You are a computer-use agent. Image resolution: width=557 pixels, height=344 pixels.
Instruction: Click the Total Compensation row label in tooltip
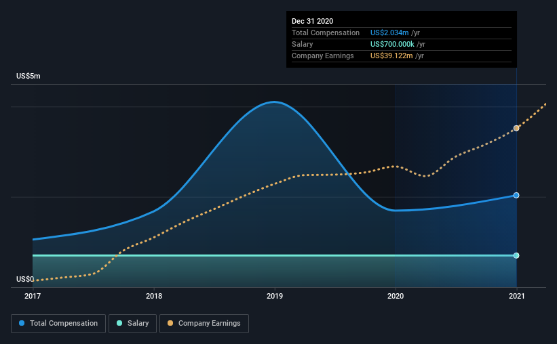click(326, 33)
